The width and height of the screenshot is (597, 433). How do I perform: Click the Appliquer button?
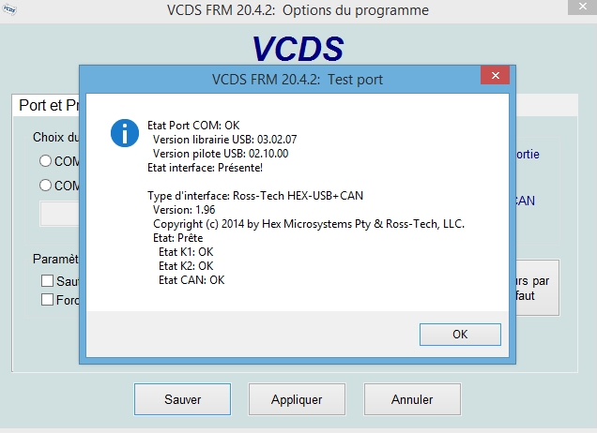(297, 399)
